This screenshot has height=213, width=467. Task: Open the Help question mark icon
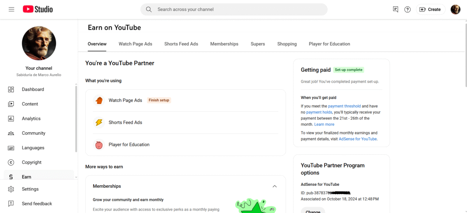407,9
